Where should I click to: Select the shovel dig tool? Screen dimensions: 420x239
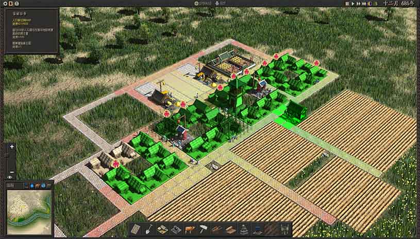tap(148, 229)
